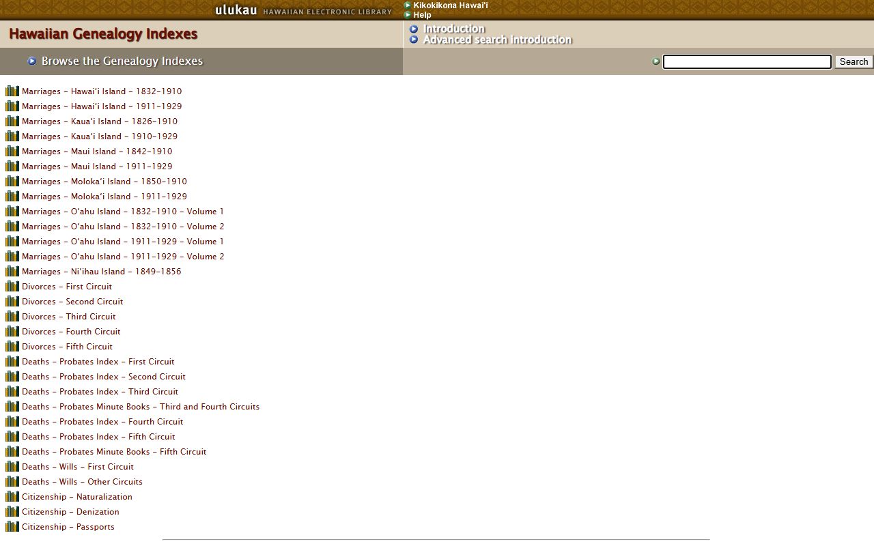The height and width of the screenshot is (546, 874).
Task: Click book icon beside Divorces Fifth Circuit
Action: coord(12,346)
